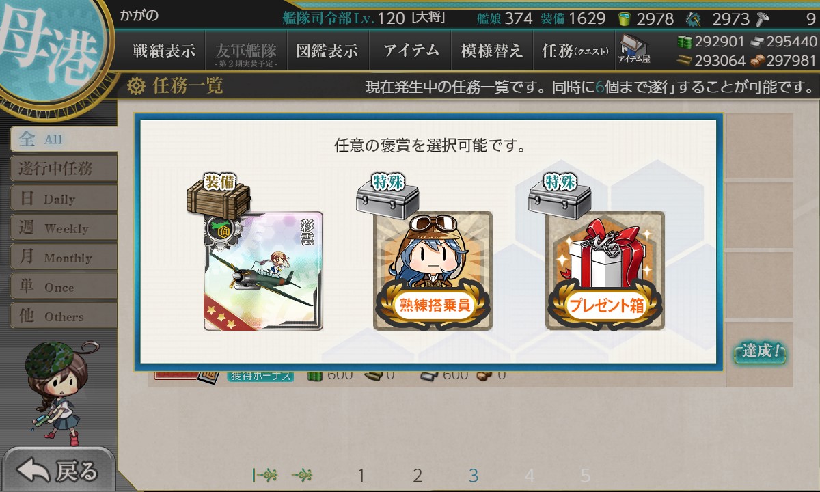Open 戦績表示 records menu
Screen dimensions: 820x492
point(164,51)
